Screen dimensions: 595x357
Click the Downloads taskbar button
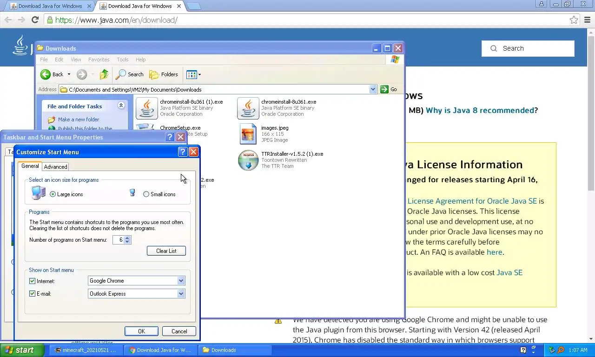[235, 350]
